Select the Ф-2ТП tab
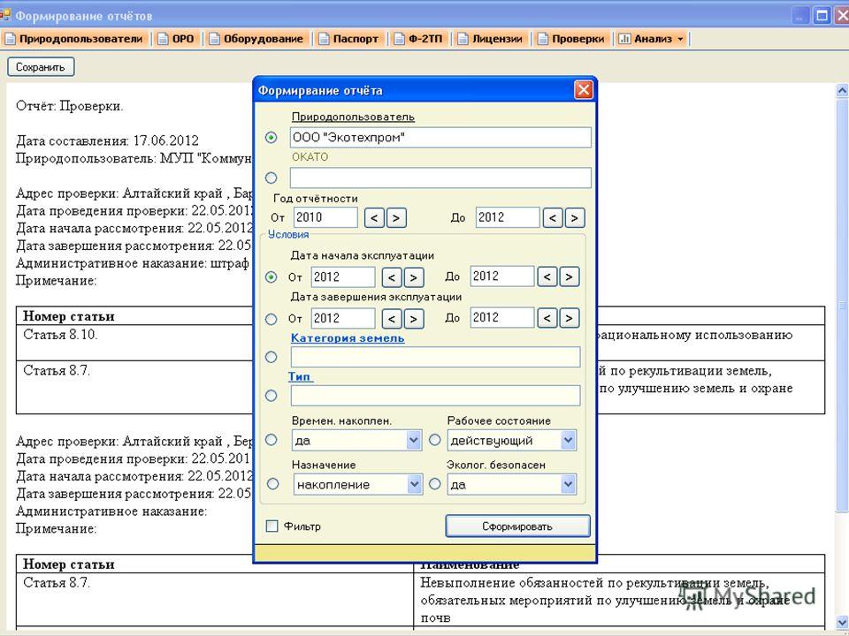The width and height of the screenshot is (849, 636). point(418,39)
